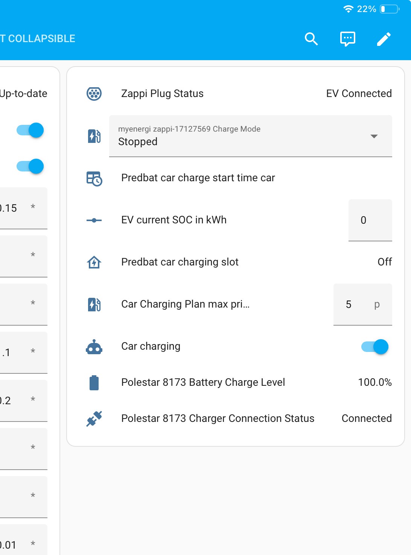Click the Zappi Plug Status connector icon
The width and height of the screenshot is (411, 555).
pyautogui.click(x=94, y=94)
